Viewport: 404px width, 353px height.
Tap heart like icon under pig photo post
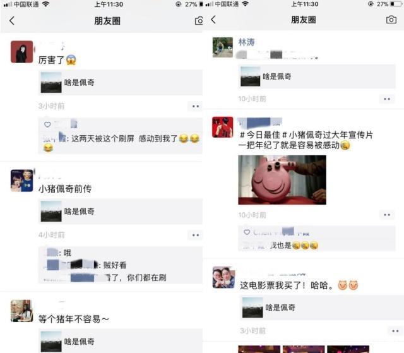coord(247,232)
